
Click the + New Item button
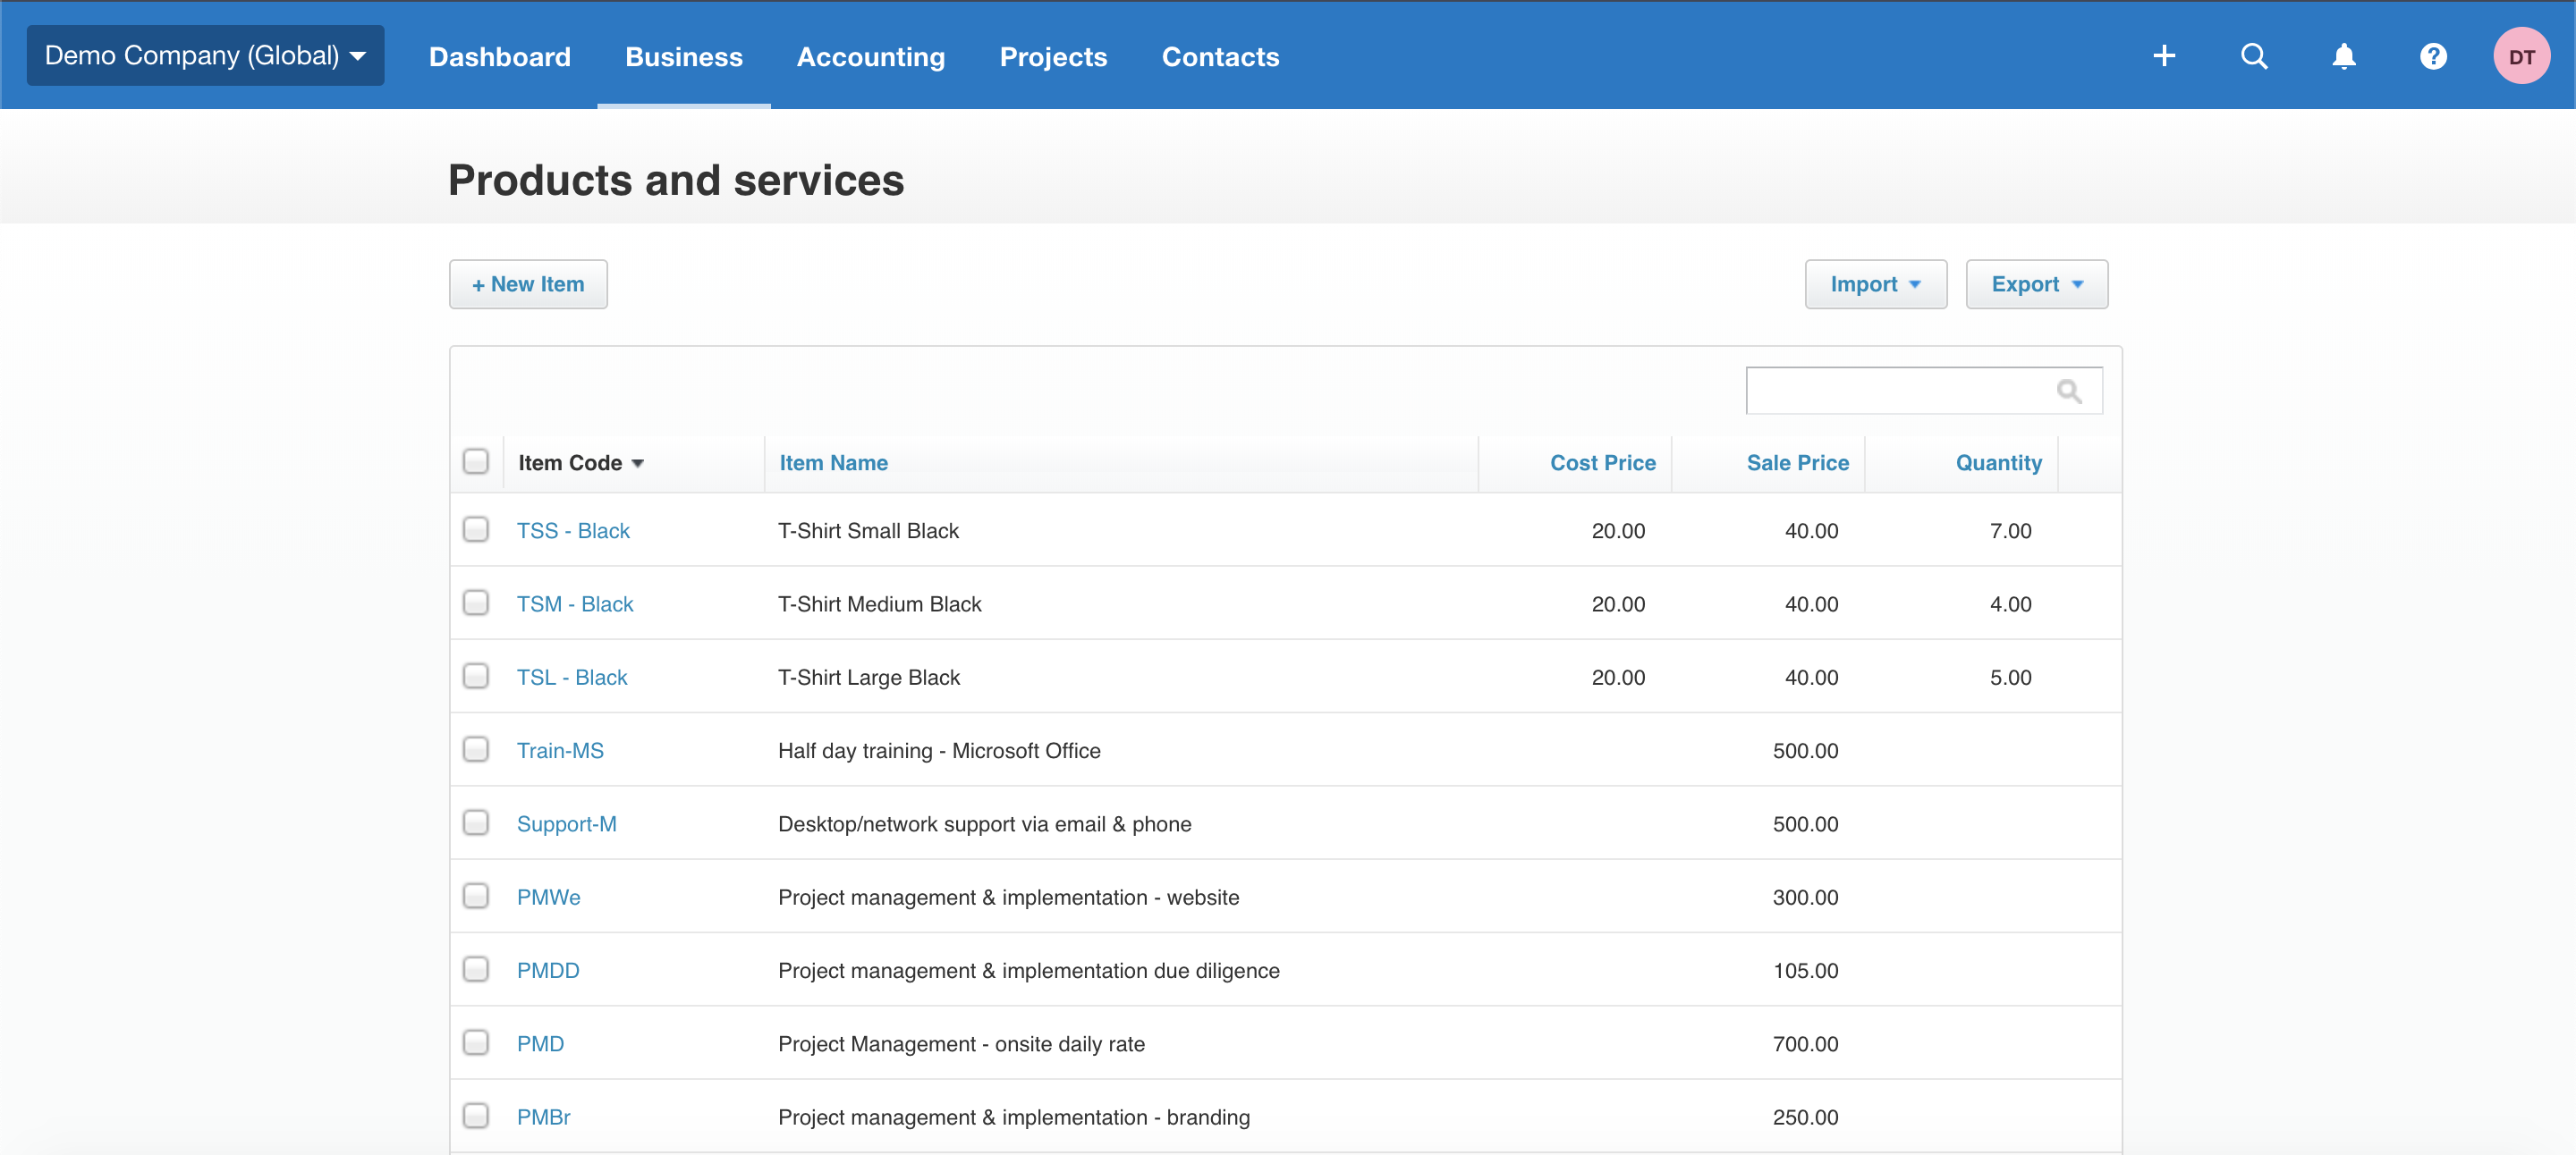click(528, 285)
